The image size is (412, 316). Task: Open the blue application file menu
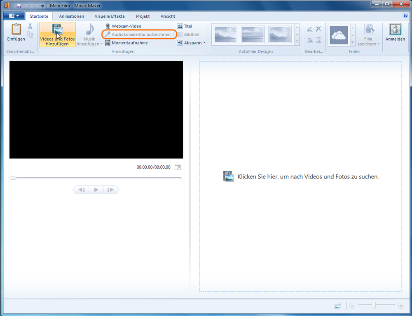[14, 16]
